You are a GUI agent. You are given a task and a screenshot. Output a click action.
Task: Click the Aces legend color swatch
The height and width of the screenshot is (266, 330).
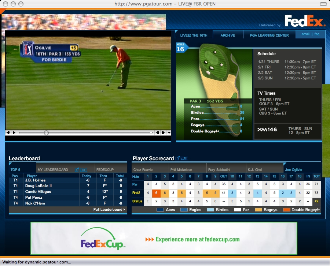[160, 210]
